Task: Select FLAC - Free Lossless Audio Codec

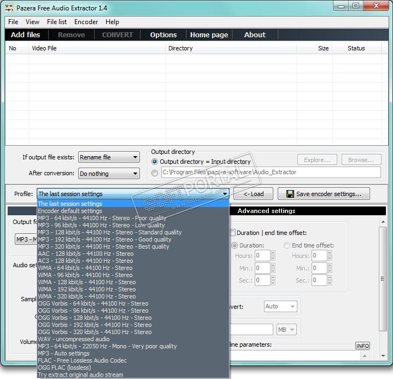Action: (133, 360)
